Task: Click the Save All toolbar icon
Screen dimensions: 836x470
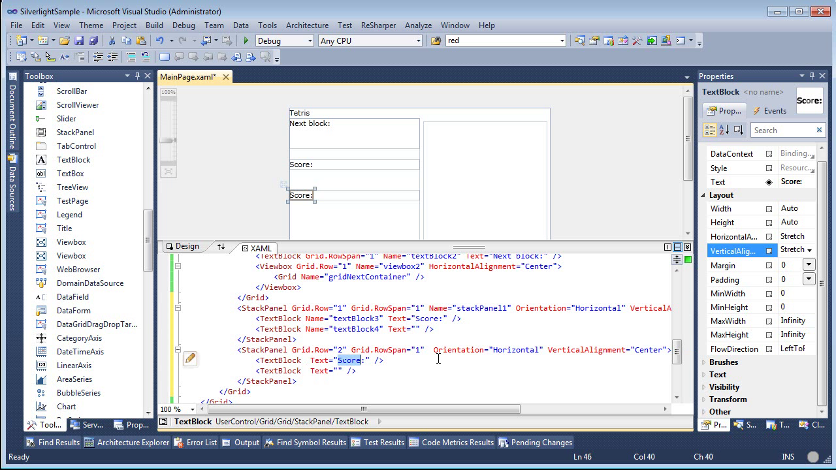Action: pyautogui.click(x=93, y=40)
